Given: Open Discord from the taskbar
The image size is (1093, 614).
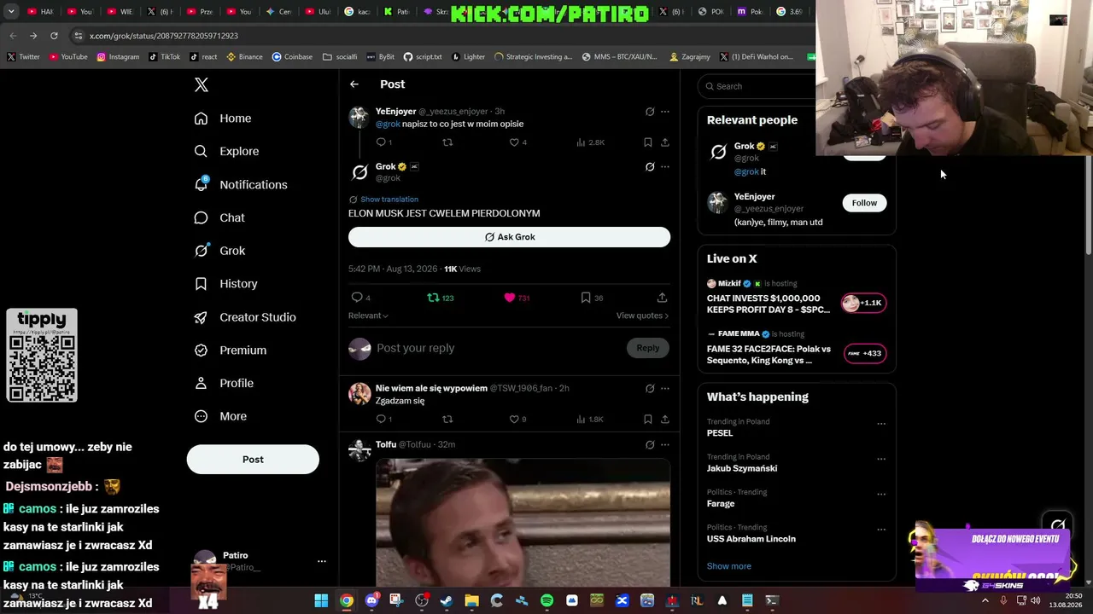Looking at the screenshot, I should (x=371, y=601).
